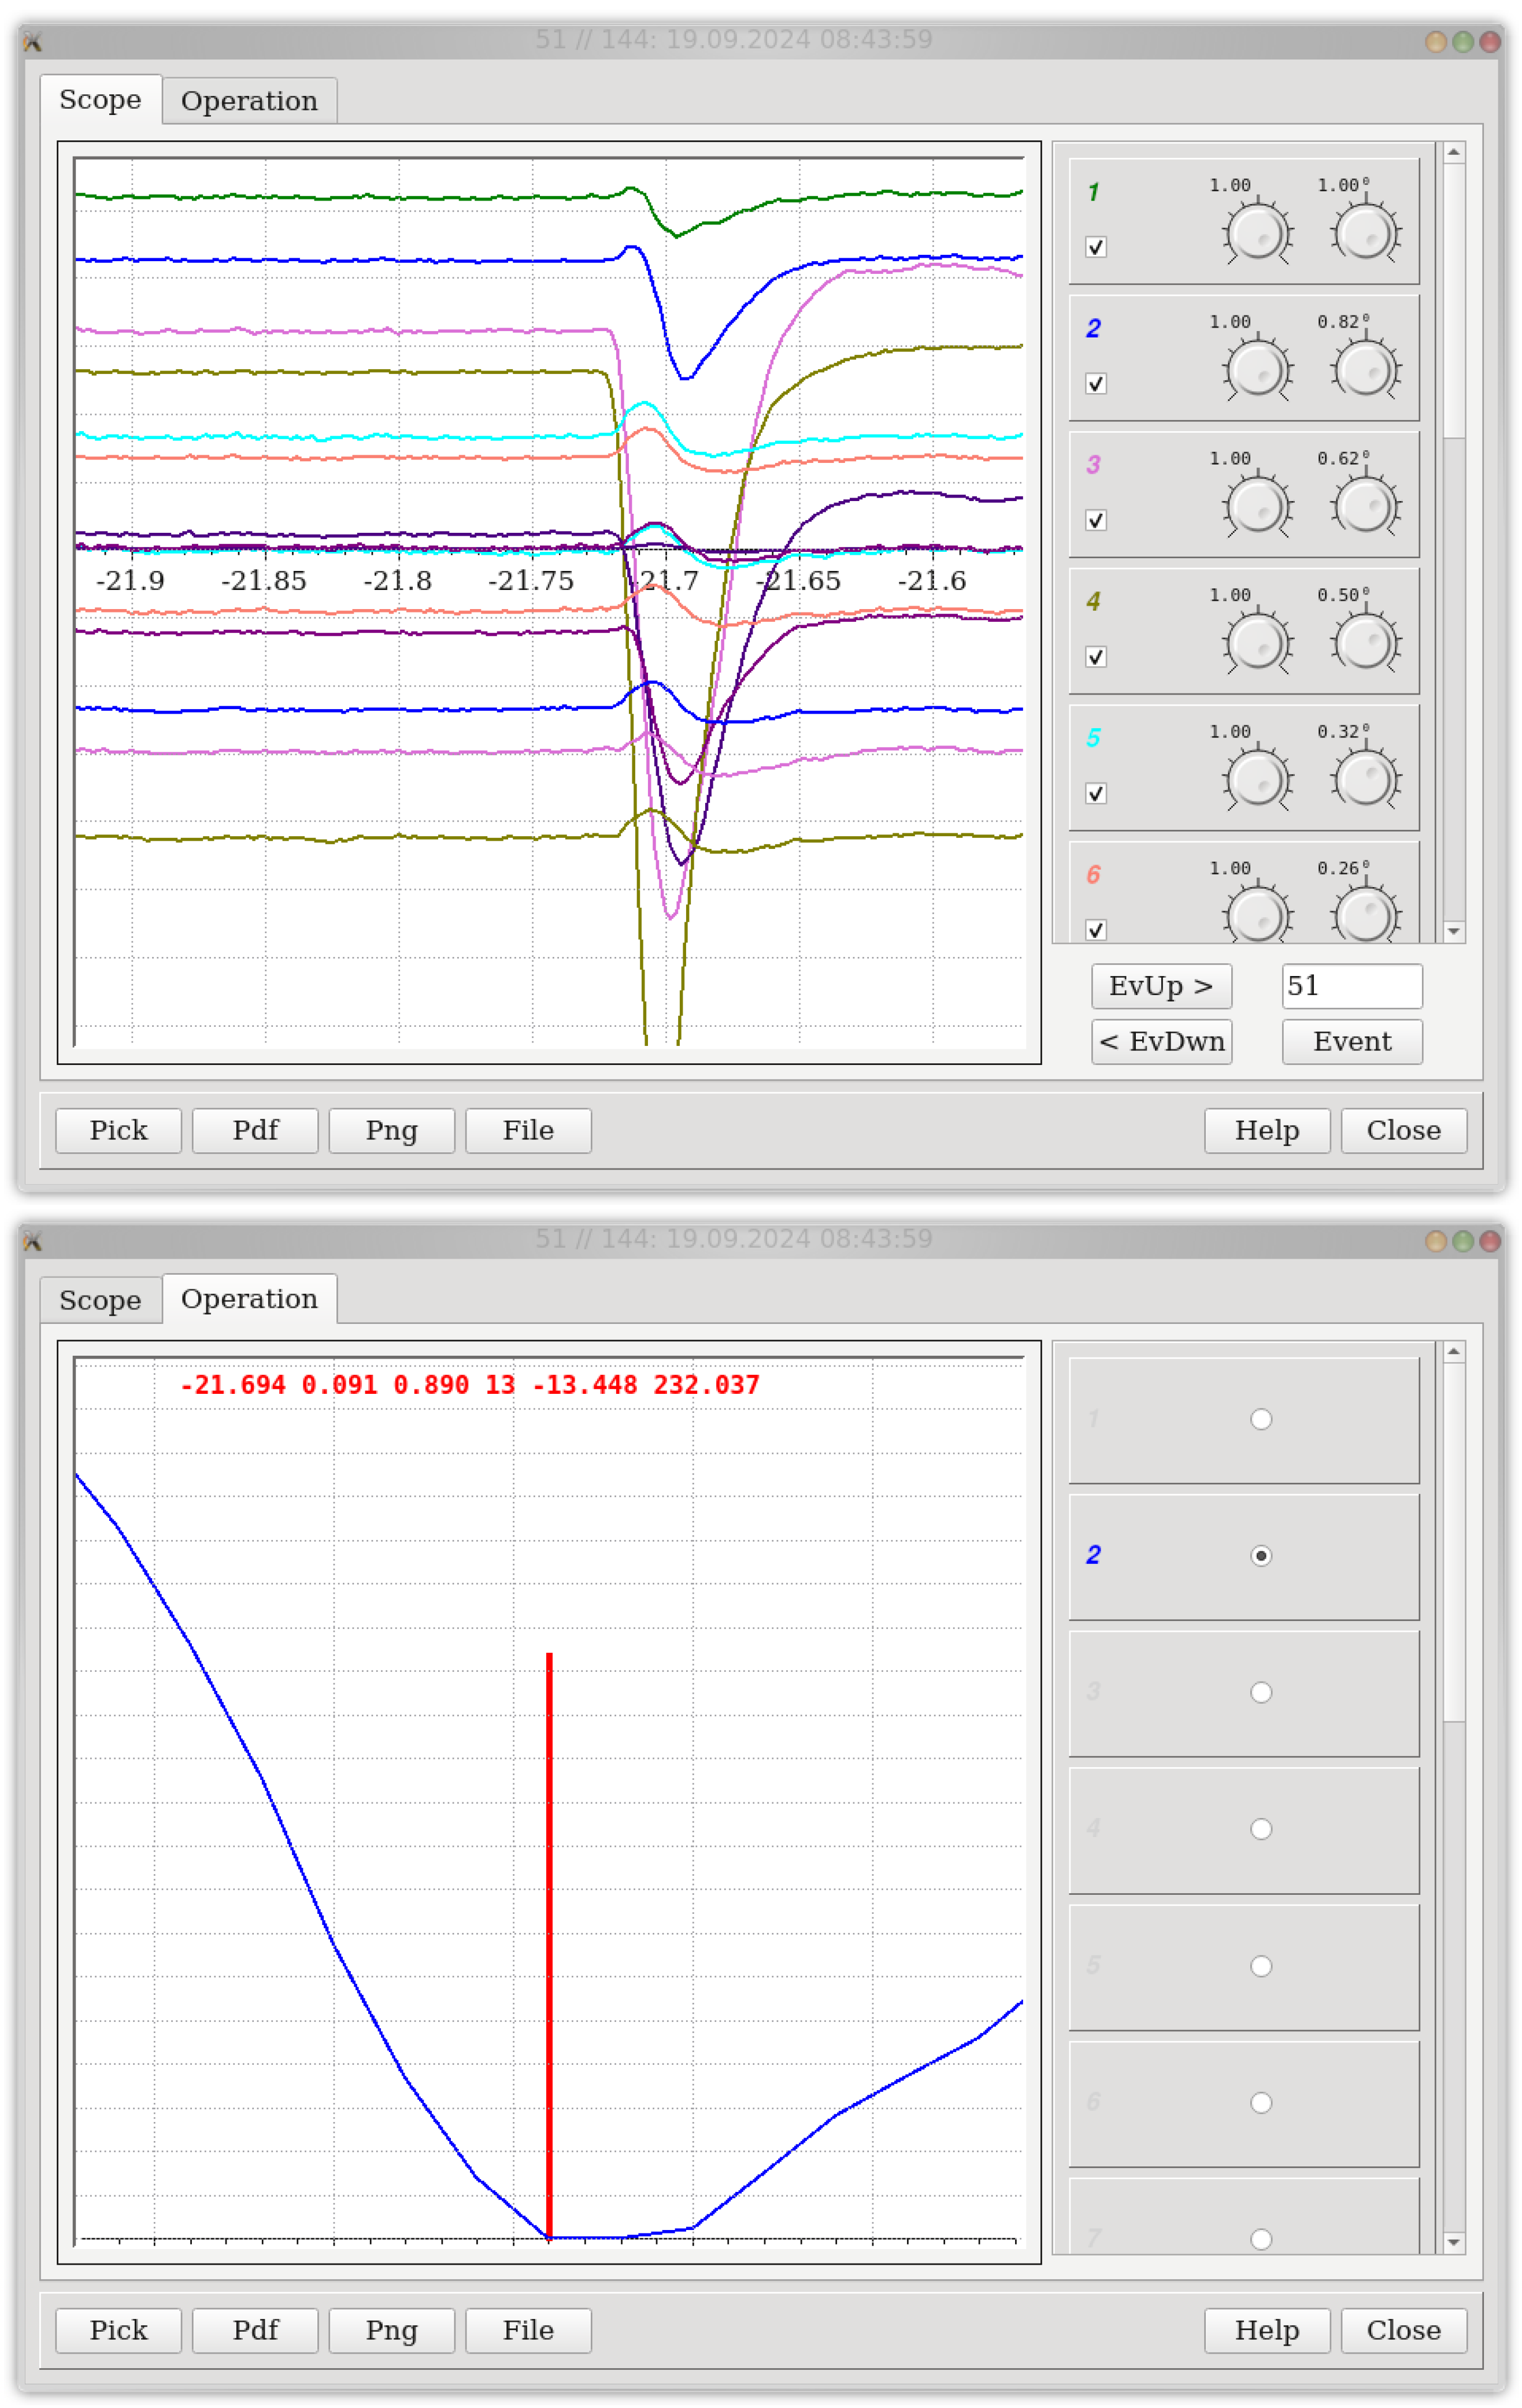
Task: Select channel 7 radio button
Action: click(x=1261, y=2239)
